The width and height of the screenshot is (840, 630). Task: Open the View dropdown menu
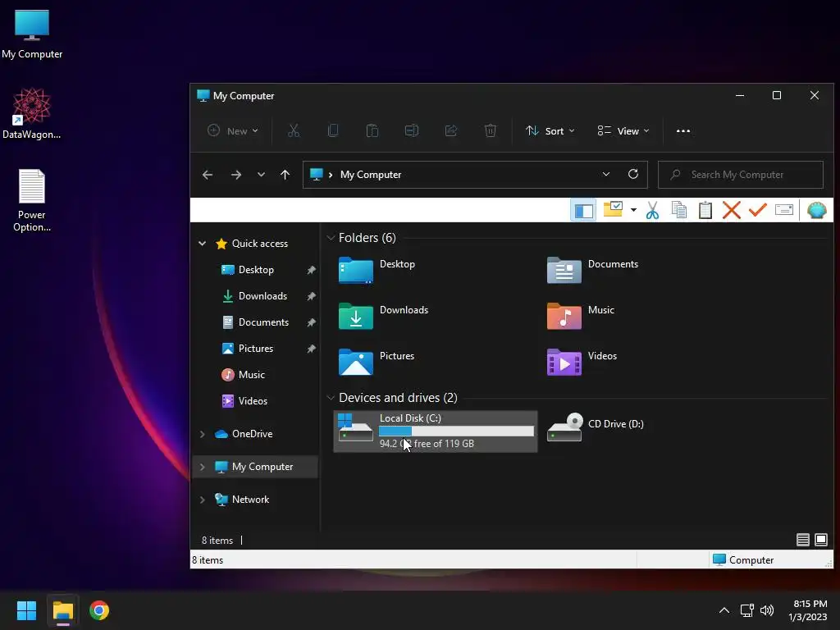[623, 130]
